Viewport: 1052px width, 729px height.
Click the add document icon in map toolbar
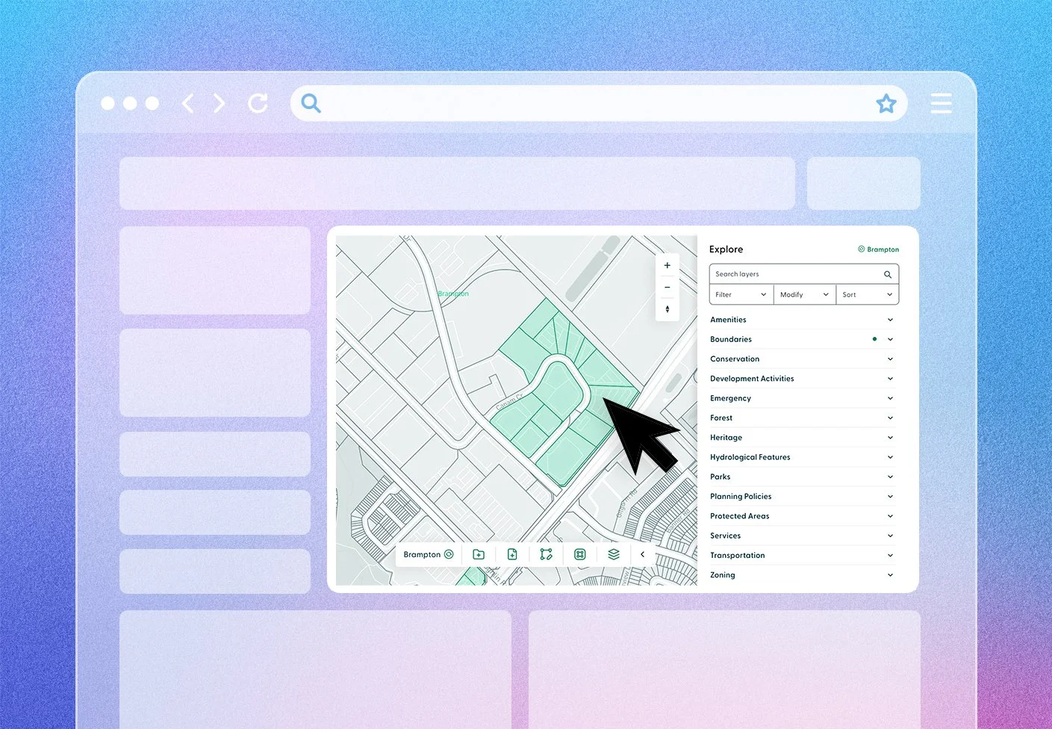[x=512, y=554]
